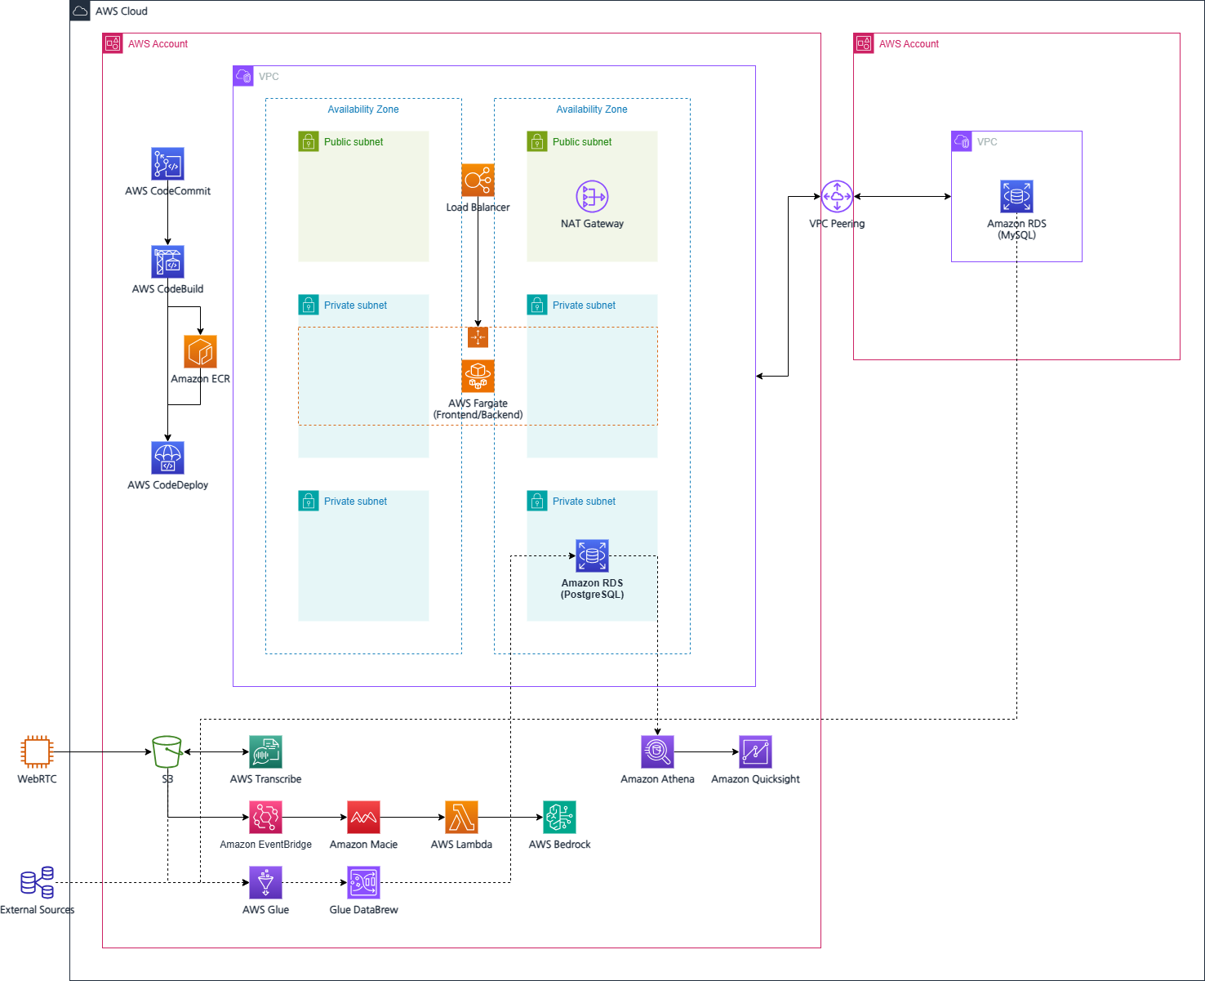Select the main VPC group icon
The height and width of the screenshot is (981, 1205).
[243, 76]
